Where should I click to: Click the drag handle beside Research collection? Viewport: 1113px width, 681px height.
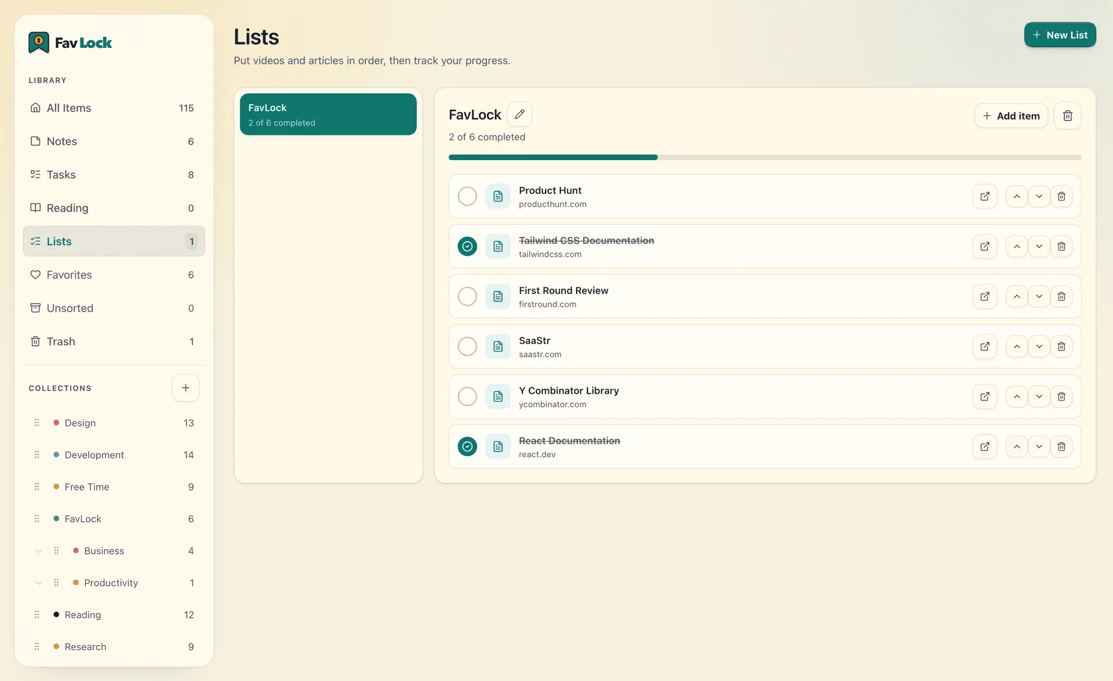tap(37, 647)
